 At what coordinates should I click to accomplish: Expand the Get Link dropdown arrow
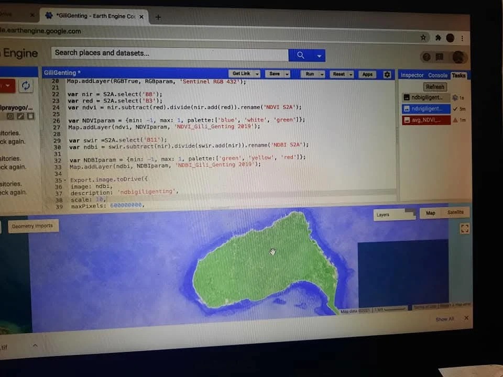tap(257, 74)
